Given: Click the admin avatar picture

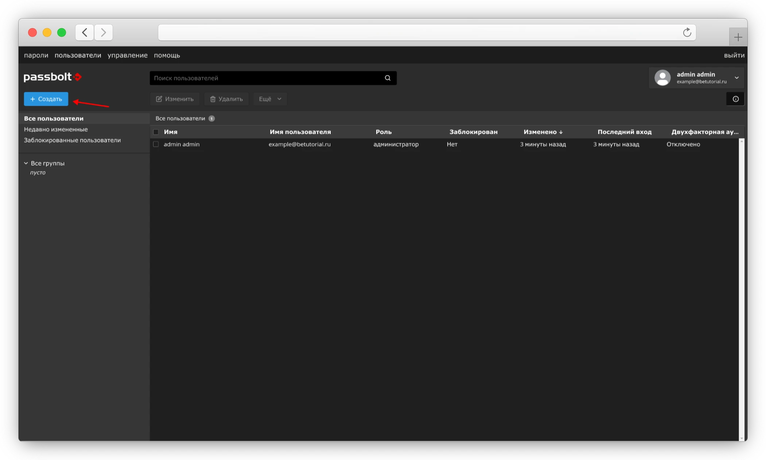Looking at the screenshot, I should [x=662, y=78].
